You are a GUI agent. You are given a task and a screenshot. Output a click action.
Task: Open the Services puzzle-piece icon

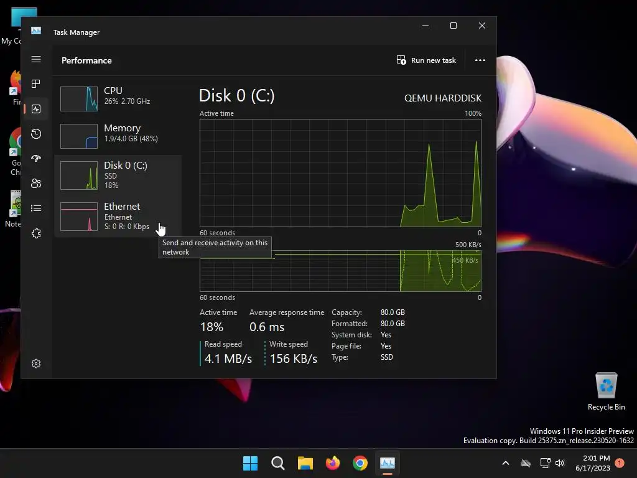click(x=36, y=233)
